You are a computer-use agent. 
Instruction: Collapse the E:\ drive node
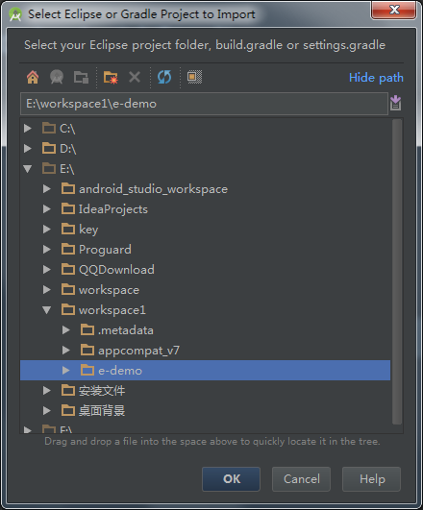28,168
